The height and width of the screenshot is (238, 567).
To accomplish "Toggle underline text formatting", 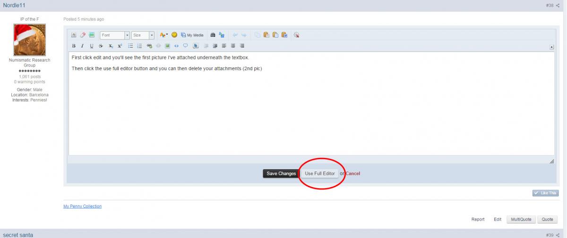I will [x=92, y=46].
